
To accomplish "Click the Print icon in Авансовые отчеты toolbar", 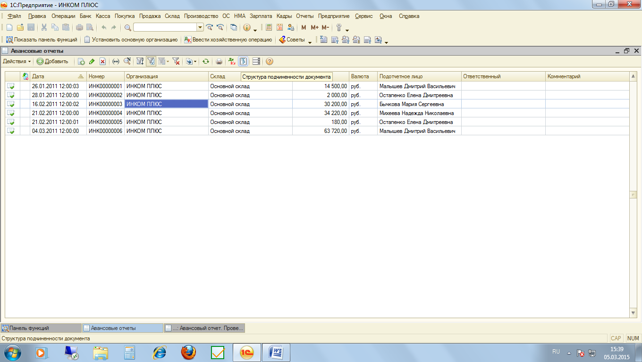I will [x=219, y=61].
